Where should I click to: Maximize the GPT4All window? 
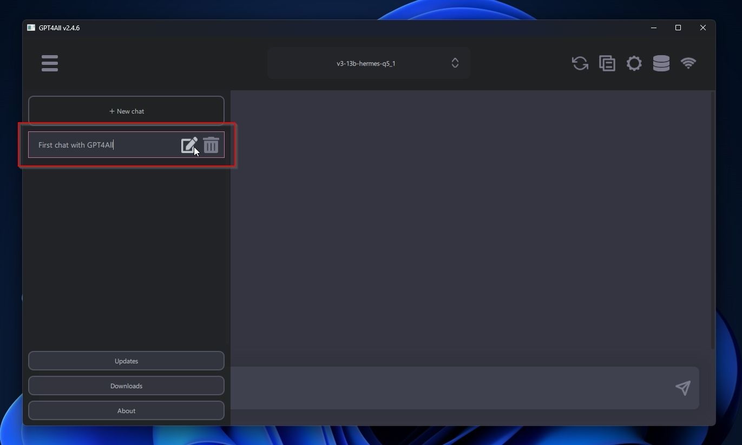point(678,28)
